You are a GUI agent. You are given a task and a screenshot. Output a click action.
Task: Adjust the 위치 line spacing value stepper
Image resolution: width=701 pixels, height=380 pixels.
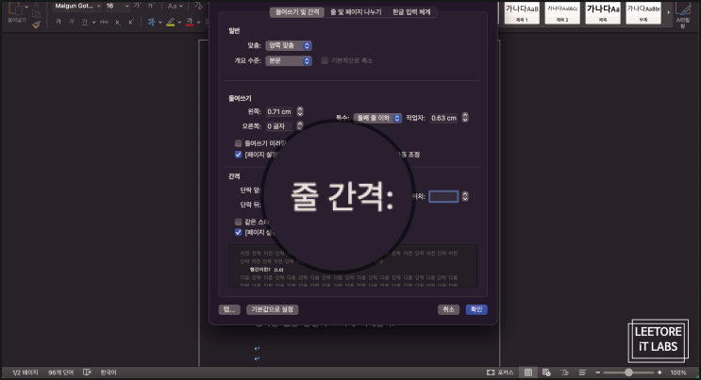(465, 196)
